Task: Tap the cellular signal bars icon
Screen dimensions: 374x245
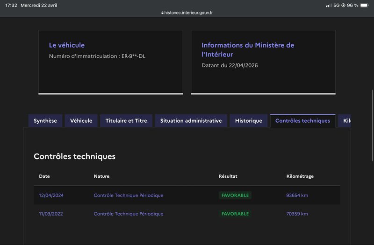Action: pyautogui.click(x=329, y=6)
